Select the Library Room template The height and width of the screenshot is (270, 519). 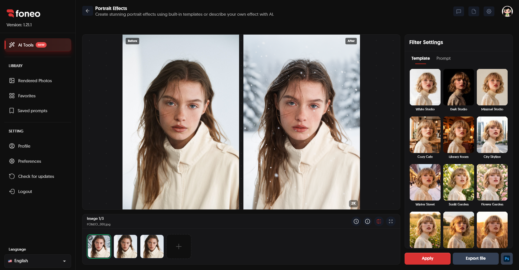click(x=458, y=135)
